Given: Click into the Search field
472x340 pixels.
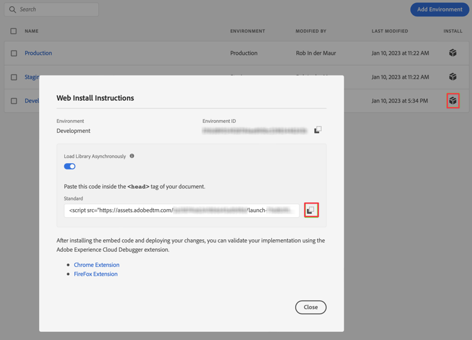Looking at the screenshot, I should pos(52,9).
